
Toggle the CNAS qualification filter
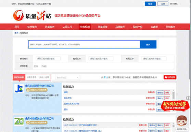[x=44, y=66]
